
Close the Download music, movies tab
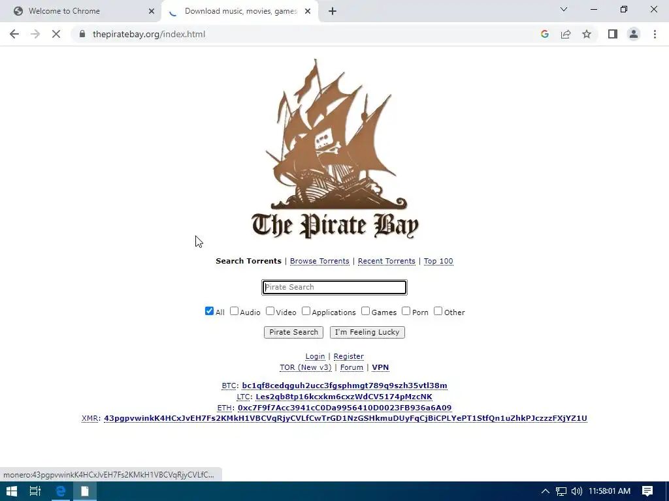point(308,12)
